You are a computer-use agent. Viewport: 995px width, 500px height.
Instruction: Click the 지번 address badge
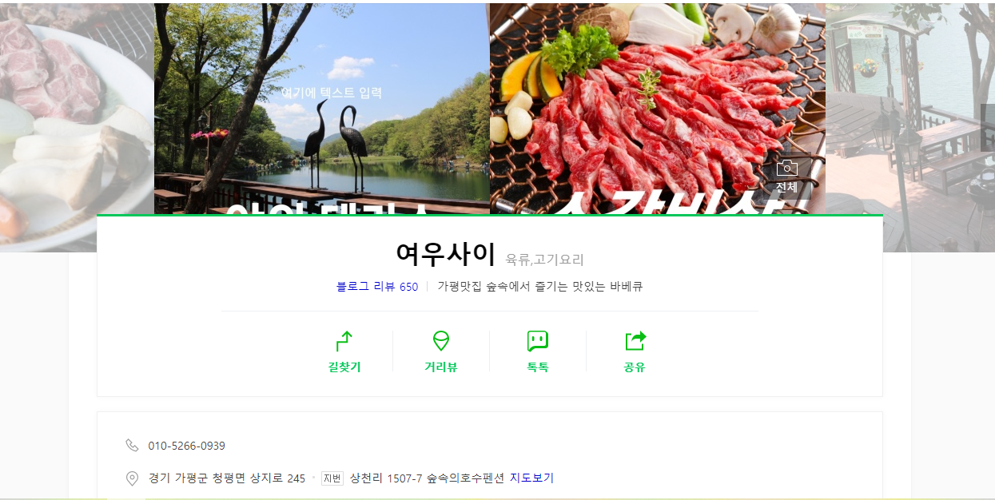click(332, 478)
